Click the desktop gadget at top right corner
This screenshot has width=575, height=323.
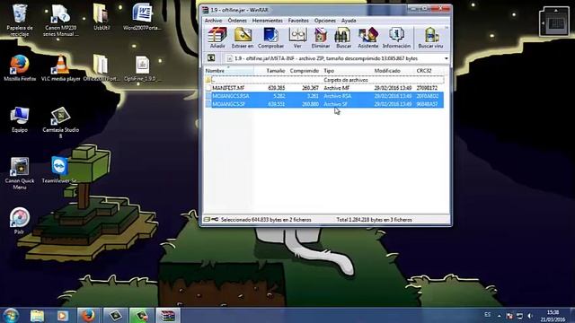[554, 22]
